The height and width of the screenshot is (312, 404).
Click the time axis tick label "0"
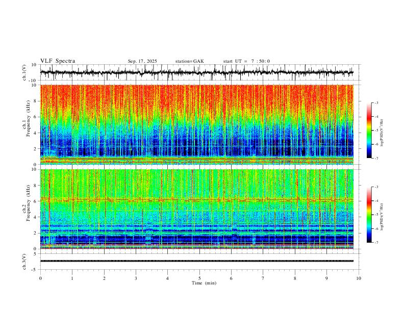pos(40,278)
